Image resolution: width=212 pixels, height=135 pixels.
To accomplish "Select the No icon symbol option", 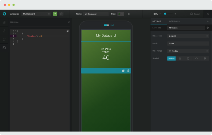I will click(172, 59).
